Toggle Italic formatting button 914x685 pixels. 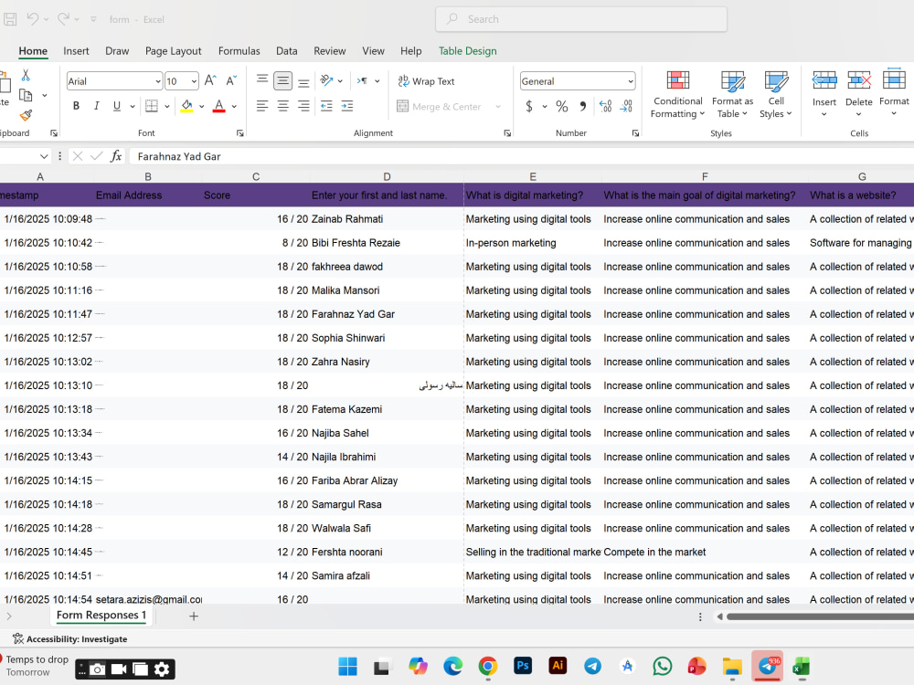pyautogui.click(x=96, y=106)
